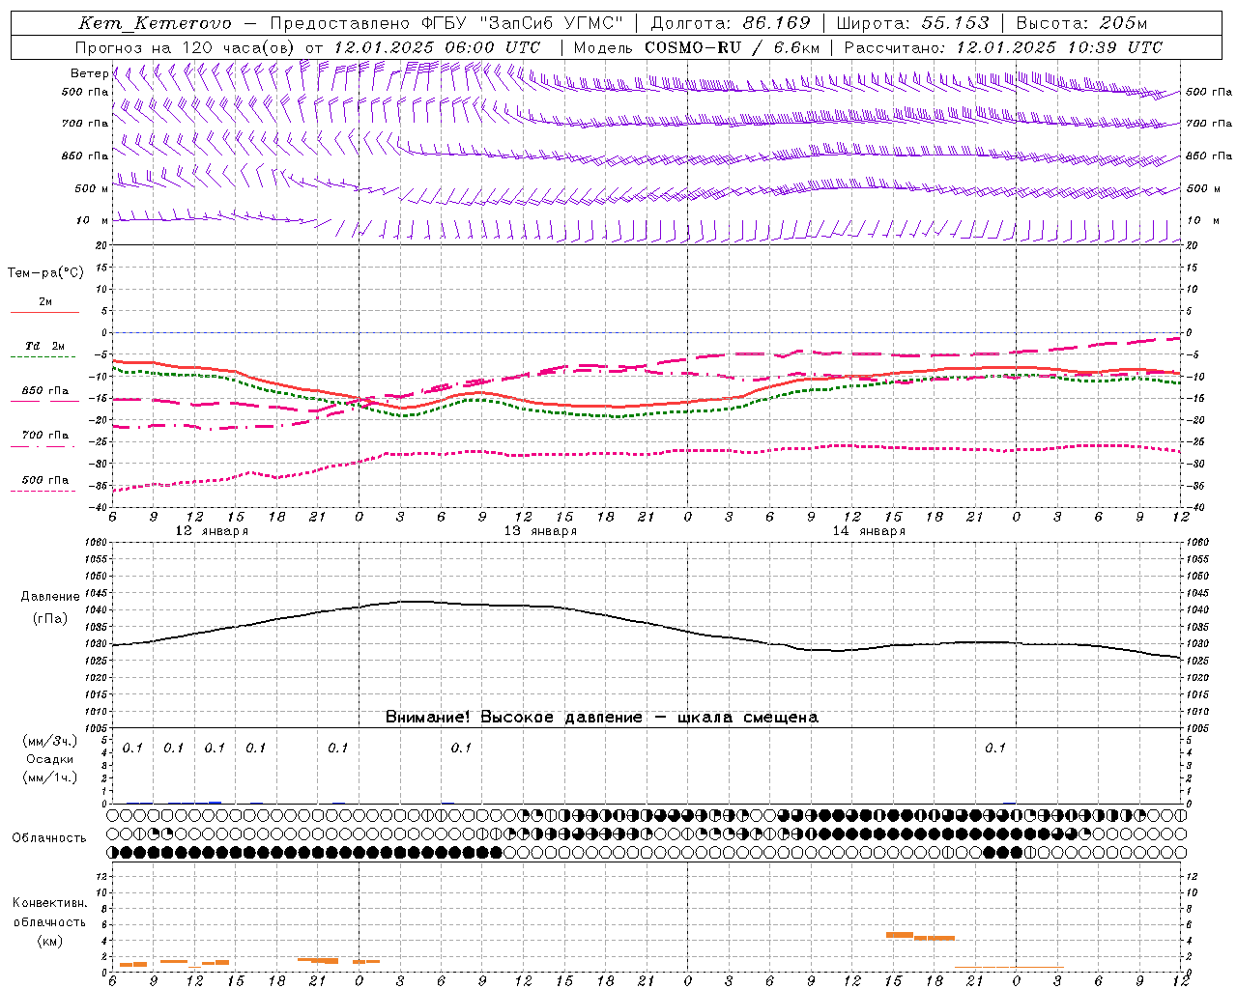Image resolution: width=1237 pixels, height=989 pixels.
Task: Click the 'Ветер' wind panel label
Action: point(89,73)
